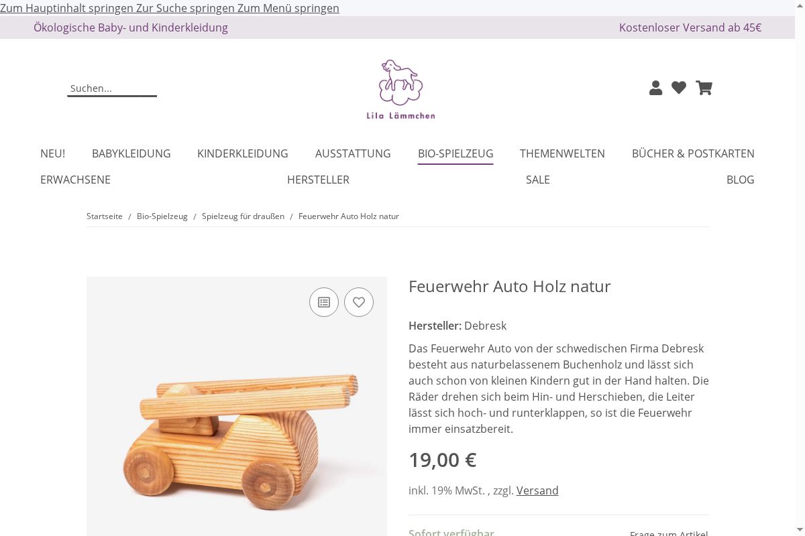The image size is (805, 536).
Task: Open the wishlist heart icon in header
Action: pyautogui.click(x=679, y=88)
